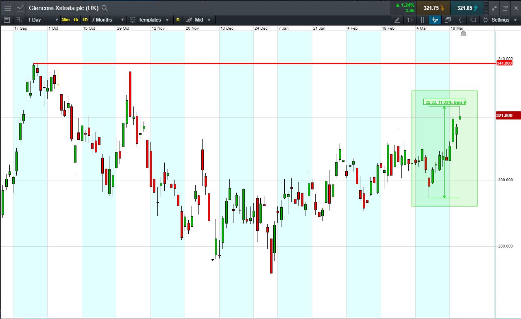Screen dimensions: 521x319
Task: Click the 321.800 current price label
Action: coord(508,116)
